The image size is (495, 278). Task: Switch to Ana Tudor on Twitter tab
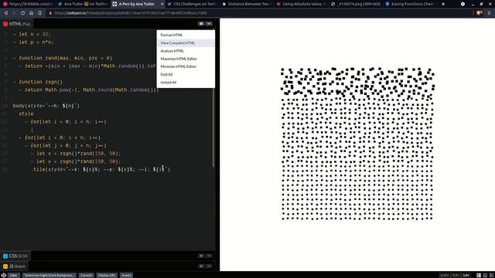[x=83, y=4]
